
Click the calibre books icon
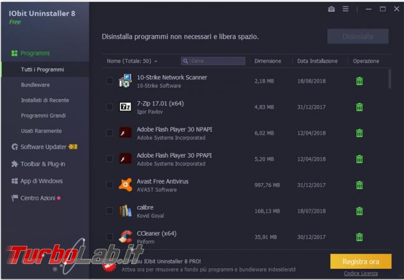(x=126, y=210)
